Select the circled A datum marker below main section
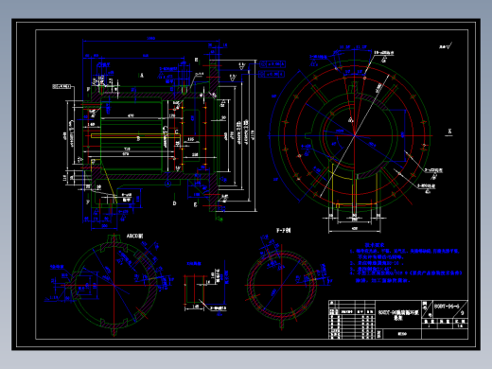Screen dimensions: 492x369 168,183
